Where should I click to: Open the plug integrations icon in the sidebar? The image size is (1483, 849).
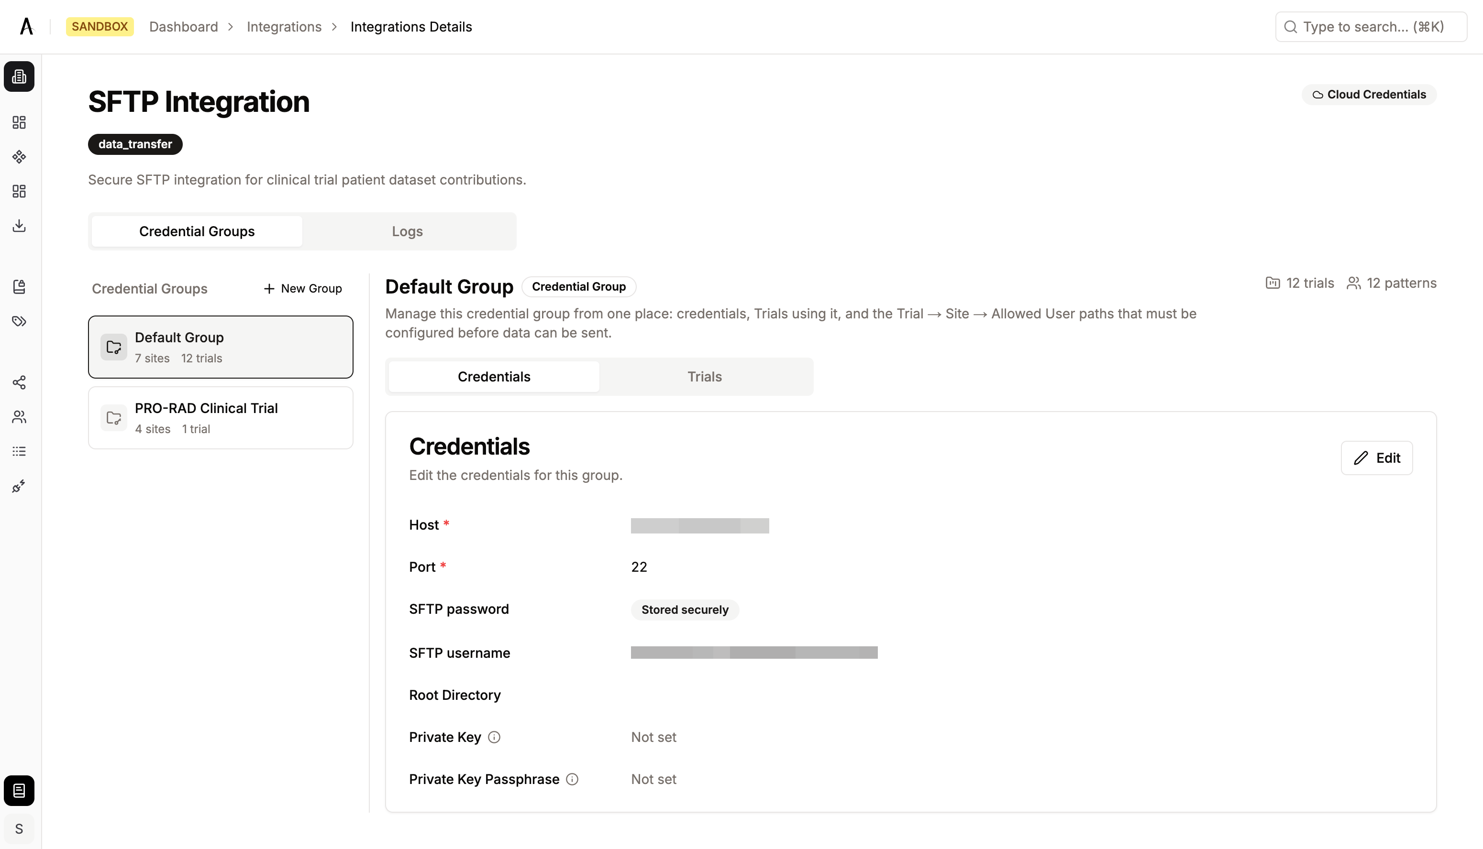coord(19,486)
